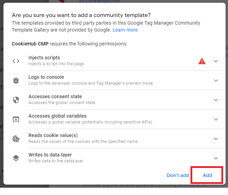This screenshot has height=195, width=228.
Task: Click the Don't add button
Action: point(178,175)
